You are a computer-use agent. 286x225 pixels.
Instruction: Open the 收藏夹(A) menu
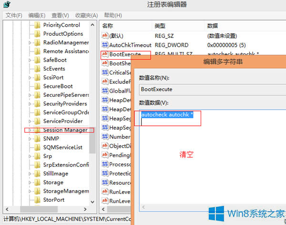tap(86, 16)
